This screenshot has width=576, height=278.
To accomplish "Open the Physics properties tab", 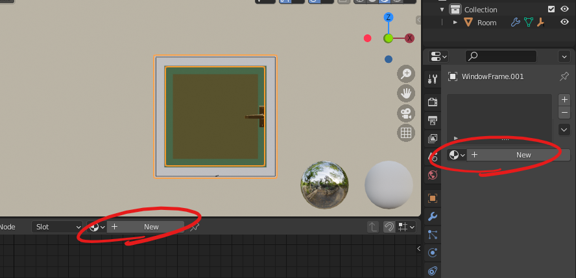I will [x=433, y=253].
